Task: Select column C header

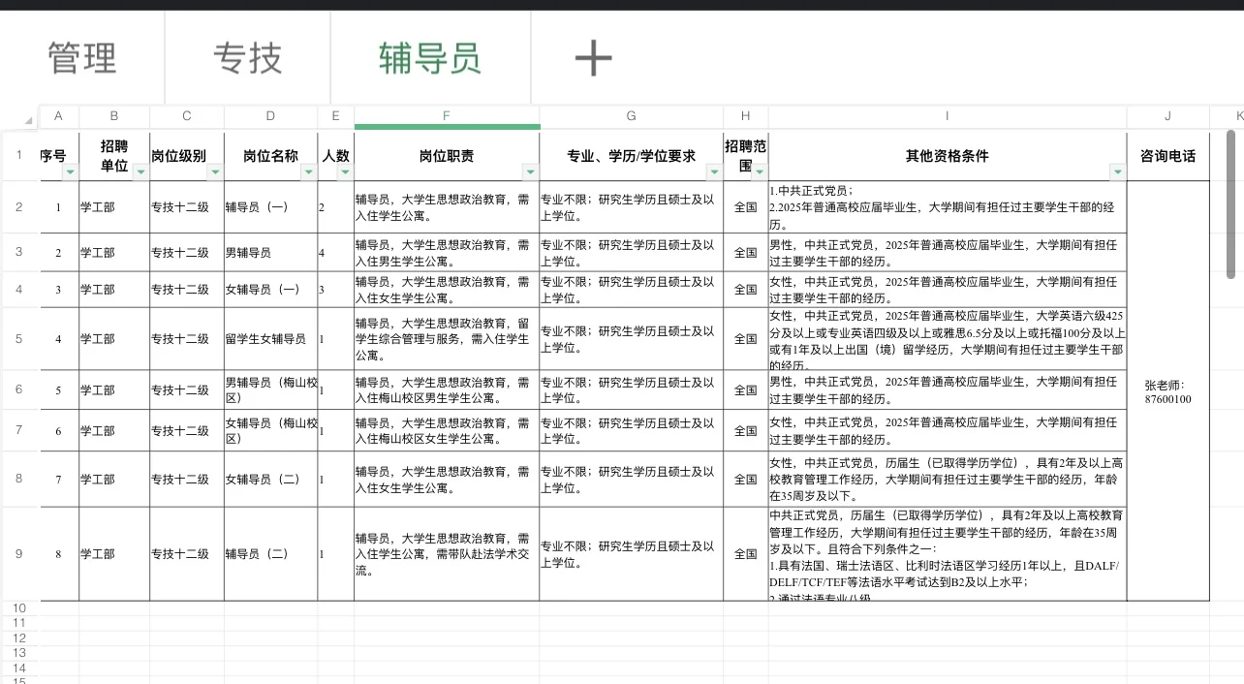Action: pos(187,116)
